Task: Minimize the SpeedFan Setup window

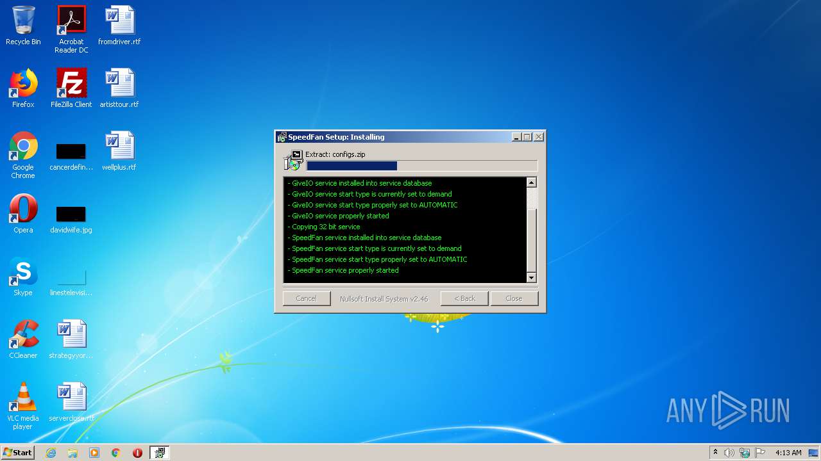Action: (x=516, y=137)
